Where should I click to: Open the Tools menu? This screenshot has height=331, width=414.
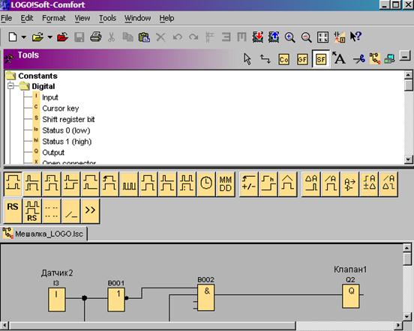coord(107,18)
